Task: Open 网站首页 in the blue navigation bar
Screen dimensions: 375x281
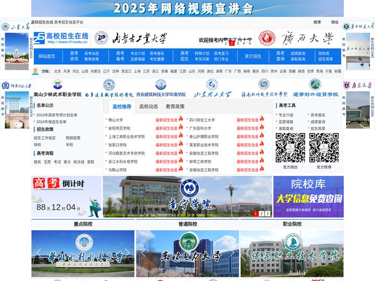Action: coord(47,56)
